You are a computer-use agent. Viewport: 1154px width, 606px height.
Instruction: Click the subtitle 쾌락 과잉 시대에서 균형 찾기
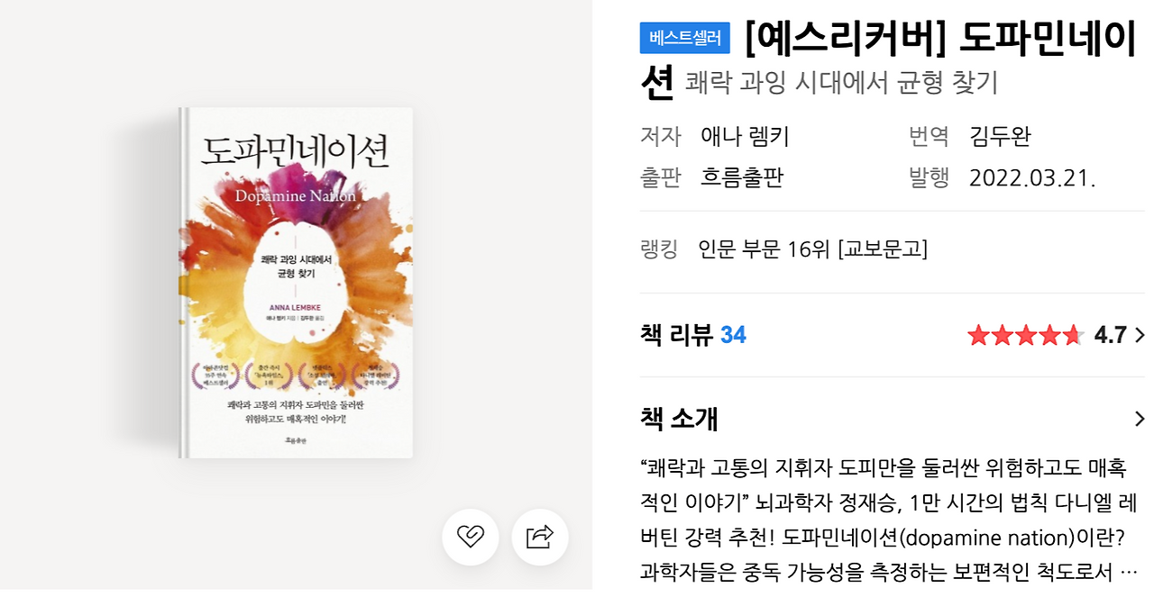[841, 83]
